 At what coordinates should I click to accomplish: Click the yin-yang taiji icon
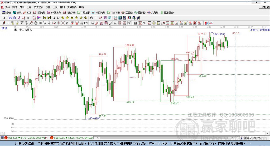206,23
